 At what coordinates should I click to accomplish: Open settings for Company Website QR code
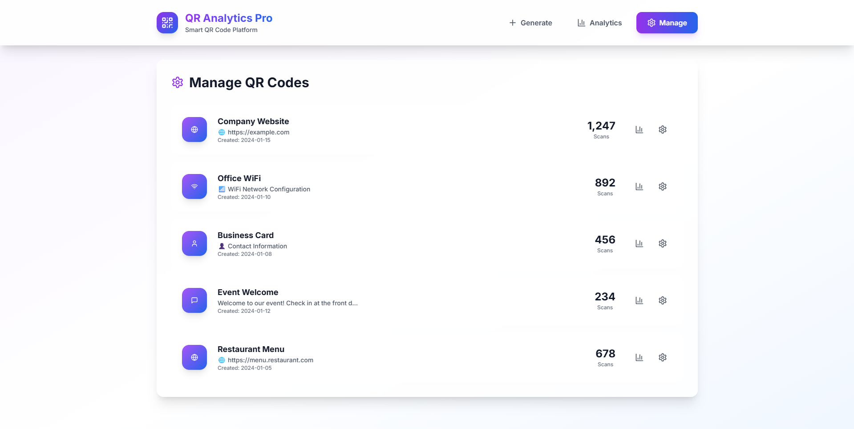(662, 130)
